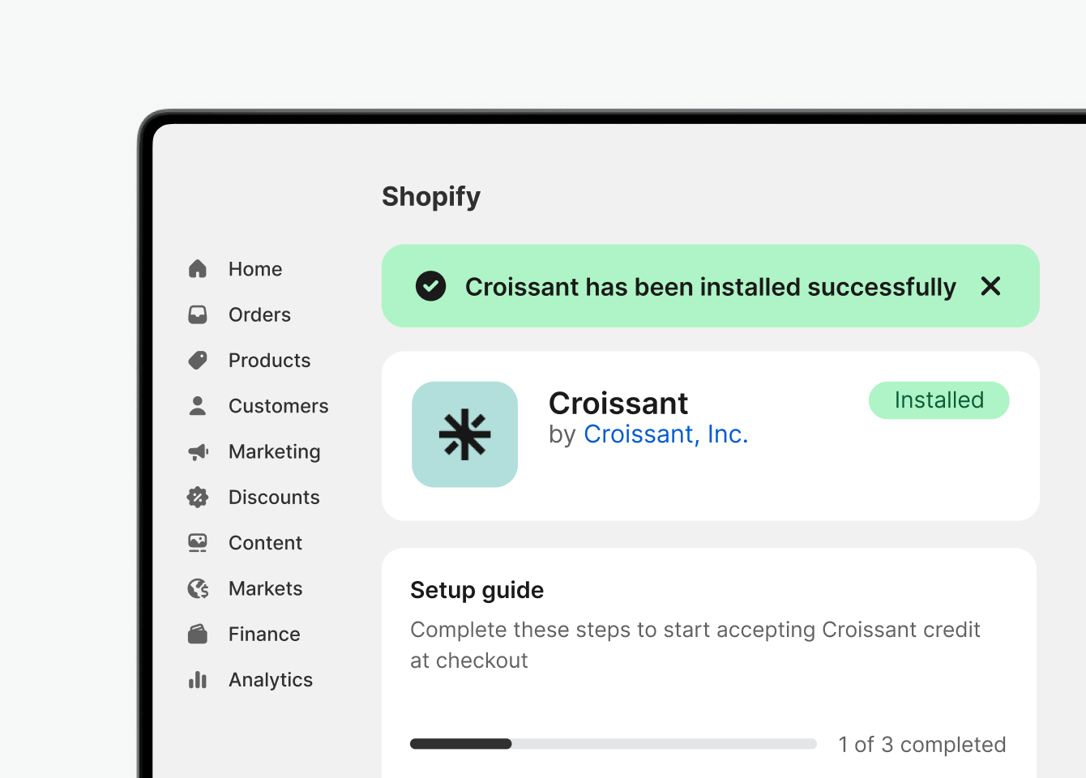Click the green Installed status badge
The image size is (1086, 778).
[938, 400]
